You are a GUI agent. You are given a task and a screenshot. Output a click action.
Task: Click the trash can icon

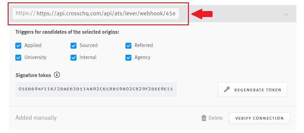(x=204, y=118)
